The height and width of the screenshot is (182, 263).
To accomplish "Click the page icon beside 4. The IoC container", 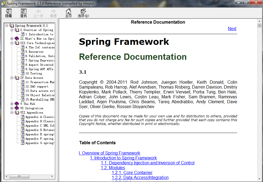I will tap(23, 47).
